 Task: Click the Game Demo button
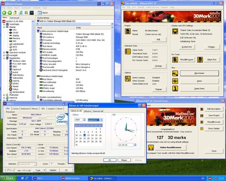pyautogui.click(x=199, y=89)
